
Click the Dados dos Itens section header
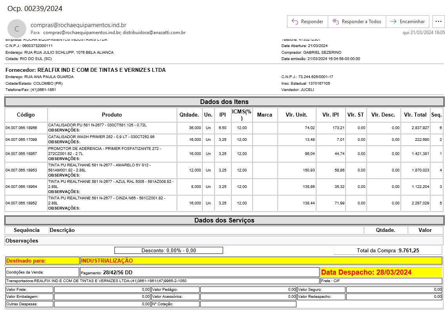[224, 102]
